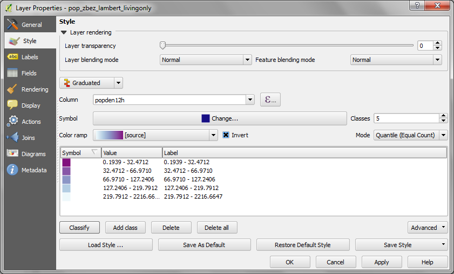
Task: Expand the Mode Quantile dropdown
Action: pos(410,135)
